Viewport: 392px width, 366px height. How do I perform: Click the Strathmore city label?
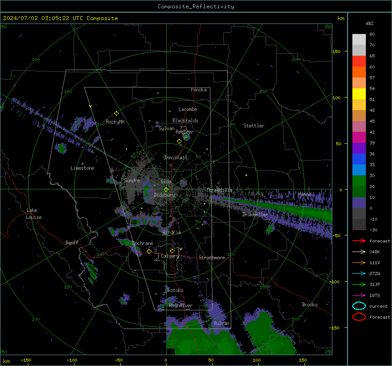(x=212, y=258)
